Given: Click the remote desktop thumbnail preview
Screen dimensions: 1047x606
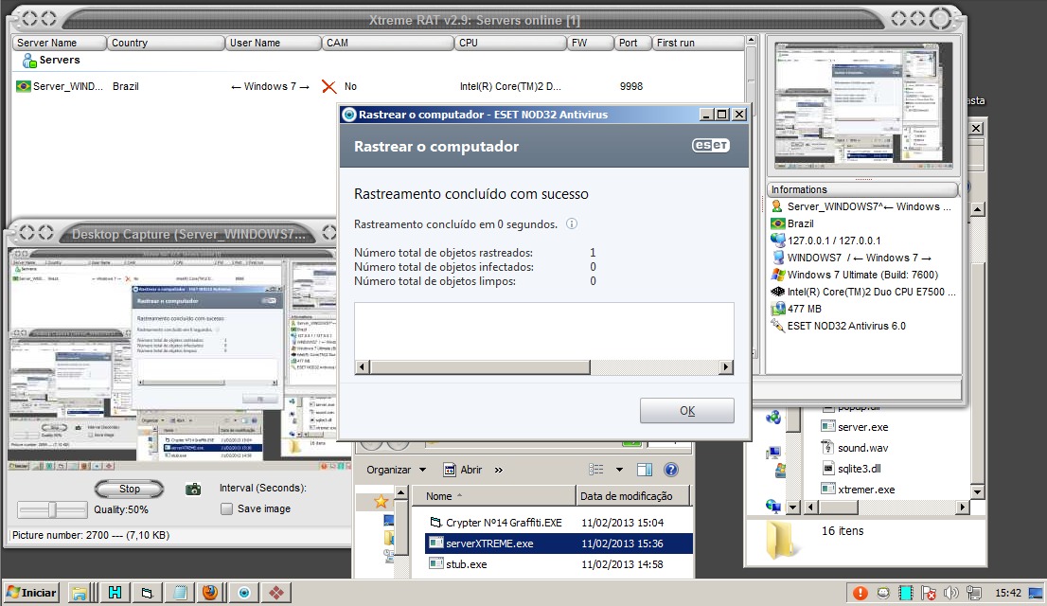Looking at the screenshot, I should (x=864, y=105).
